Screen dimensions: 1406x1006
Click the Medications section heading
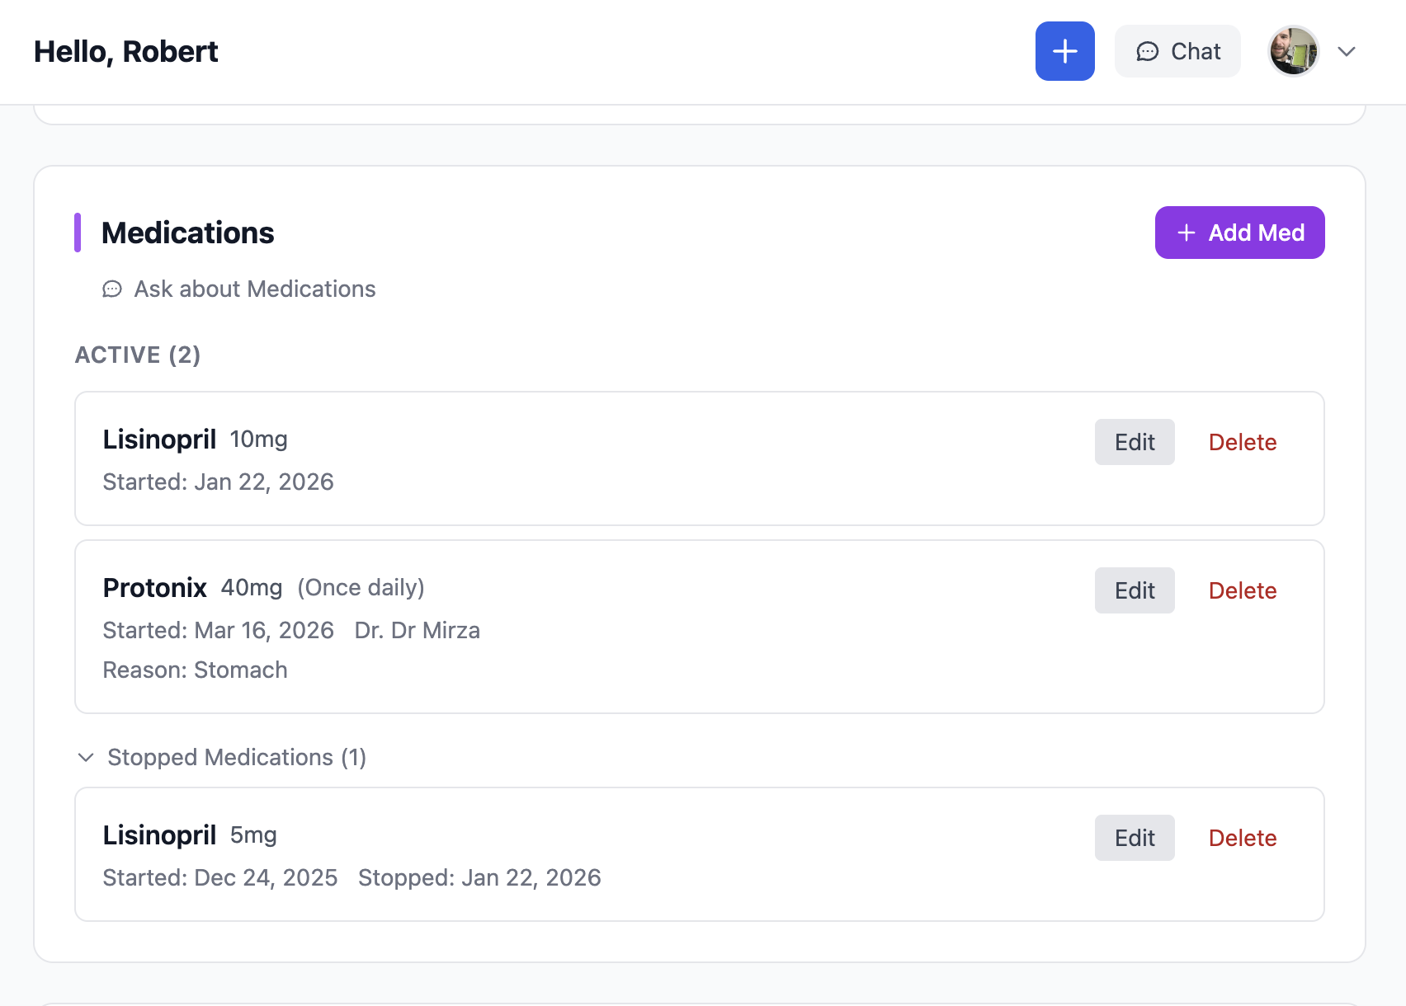point(187,233)
